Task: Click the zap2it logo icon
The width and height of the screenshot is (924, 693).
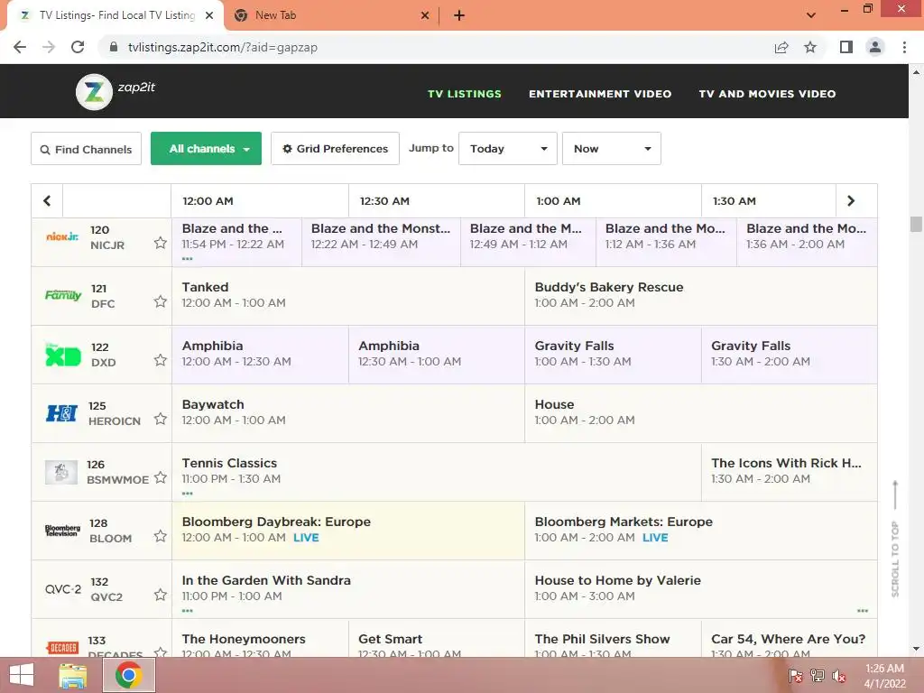Action: 94,92
